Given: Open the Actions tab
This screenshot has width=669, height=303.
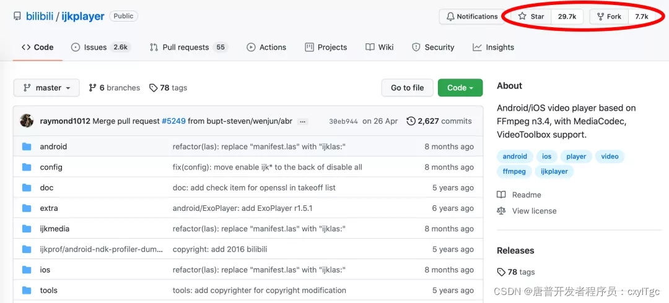Looking at the screenshot, I should [266, 47].
